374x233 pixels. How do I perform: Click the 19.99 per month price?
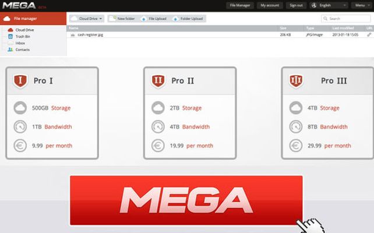click(192, 146)
